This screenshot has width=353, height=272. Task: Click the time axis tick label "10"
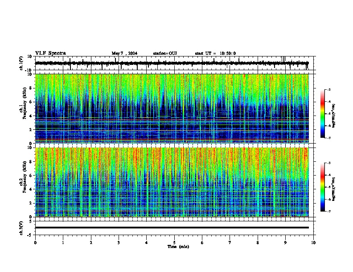[313, 243]
